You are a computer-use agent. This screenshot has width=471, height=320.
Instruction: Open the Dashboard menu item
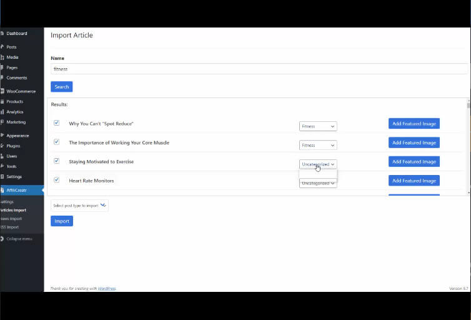17,33
